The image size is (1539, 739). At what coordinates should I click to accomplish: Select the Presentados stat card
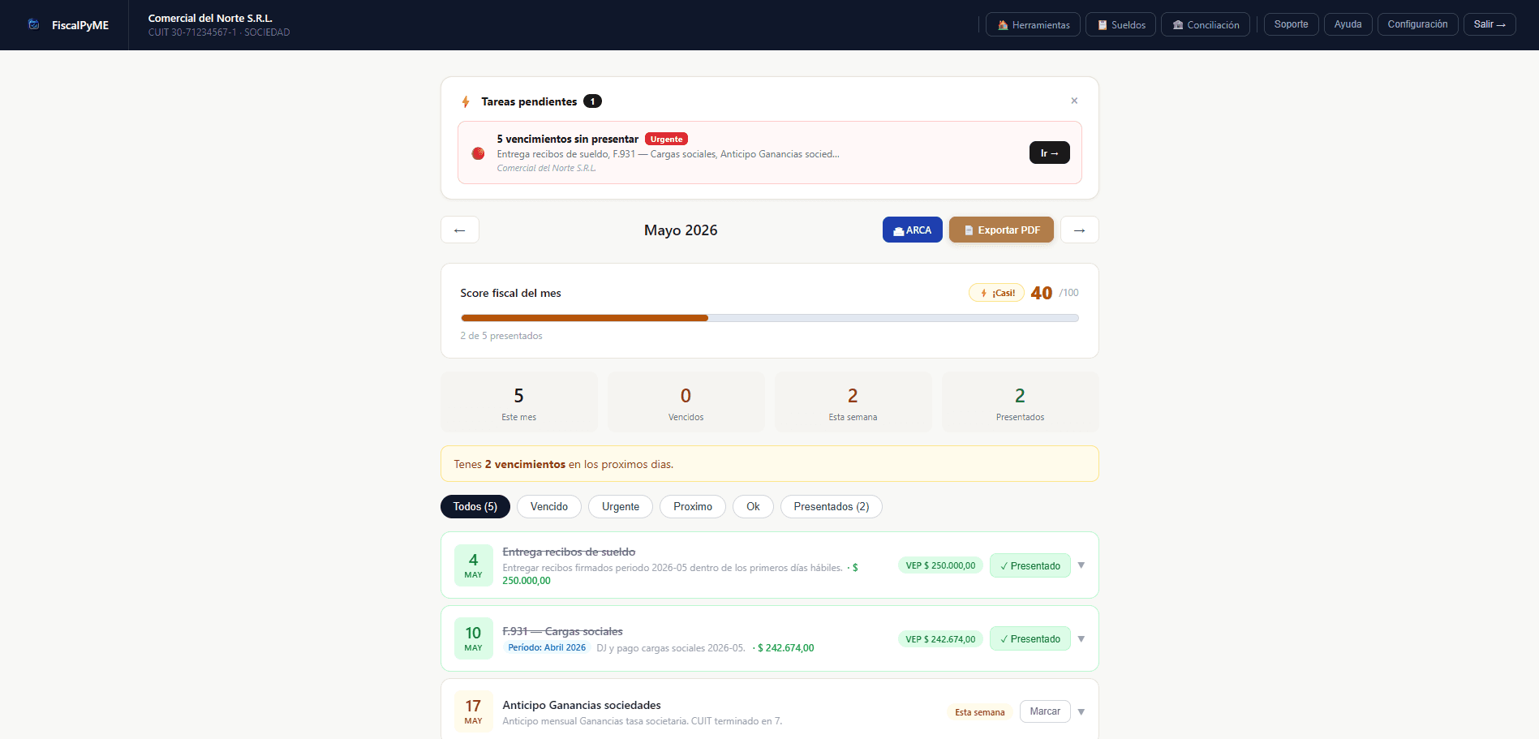point(1020,402)
